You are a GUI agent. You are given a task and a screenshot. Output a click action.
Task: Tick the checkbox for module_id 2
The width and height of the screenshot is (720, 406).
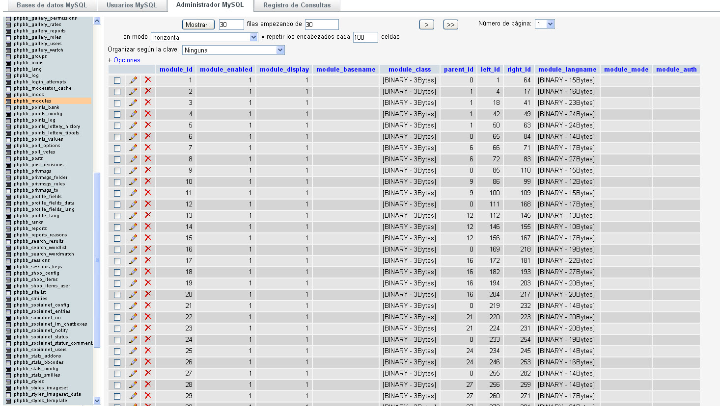[117, 92]
